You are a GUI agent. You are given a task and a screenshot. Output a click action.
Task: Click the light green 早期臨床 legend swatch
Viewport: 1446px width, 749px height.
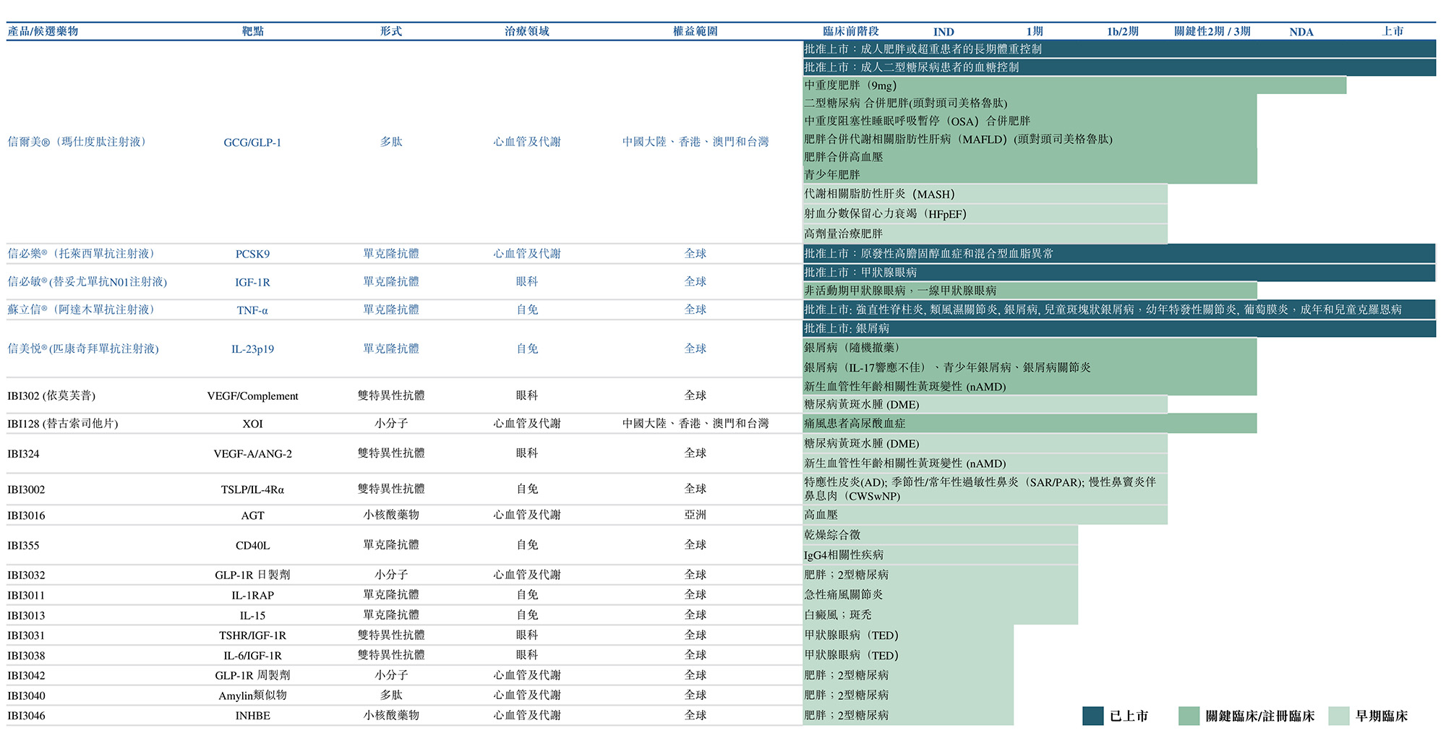coord(1339,716)
